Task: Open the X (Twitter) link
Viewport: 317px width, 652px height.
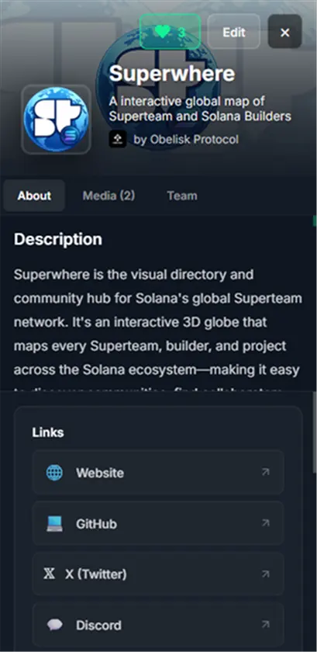Action: 158,574
